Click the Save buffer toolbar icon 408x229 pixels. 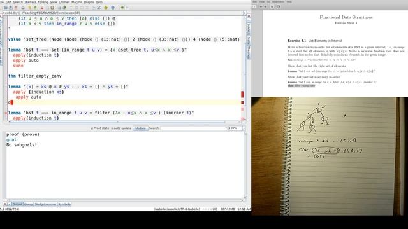click(x=11, y=8)
